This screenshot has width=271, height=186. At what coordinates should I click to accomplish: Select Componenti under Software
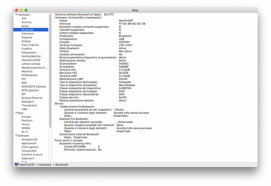29,151
